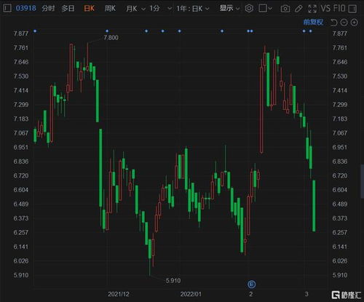This screenshot has width=364, height=302.
Task: Click the undo reset arrow icon
Action: coord(334,23)
